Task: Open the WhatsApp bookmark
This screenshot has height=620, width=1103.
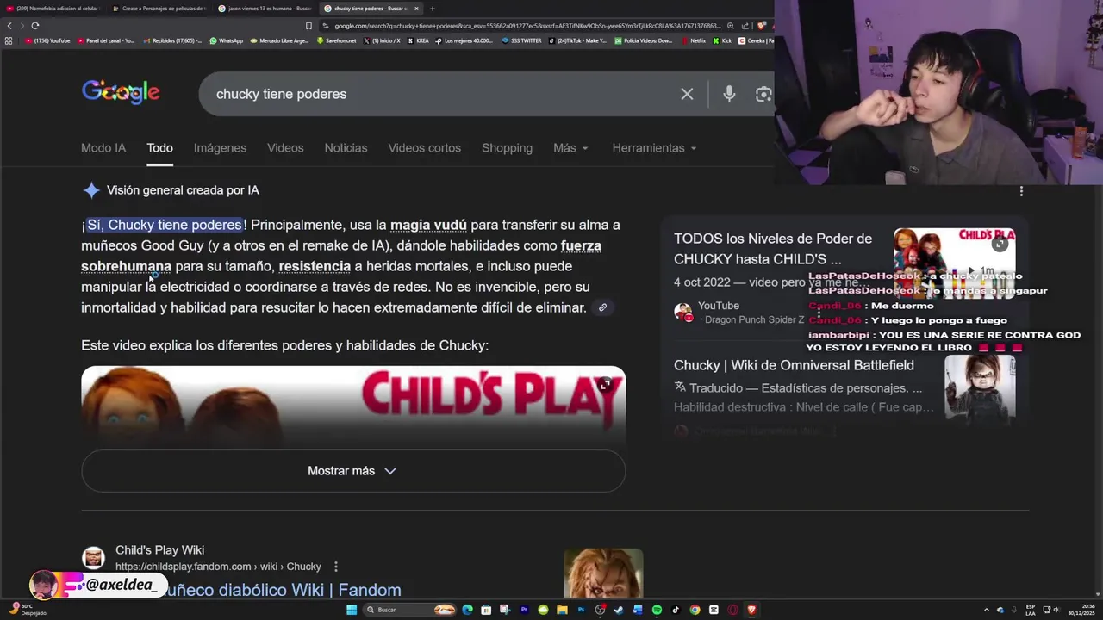Action: tap(227, 40)
